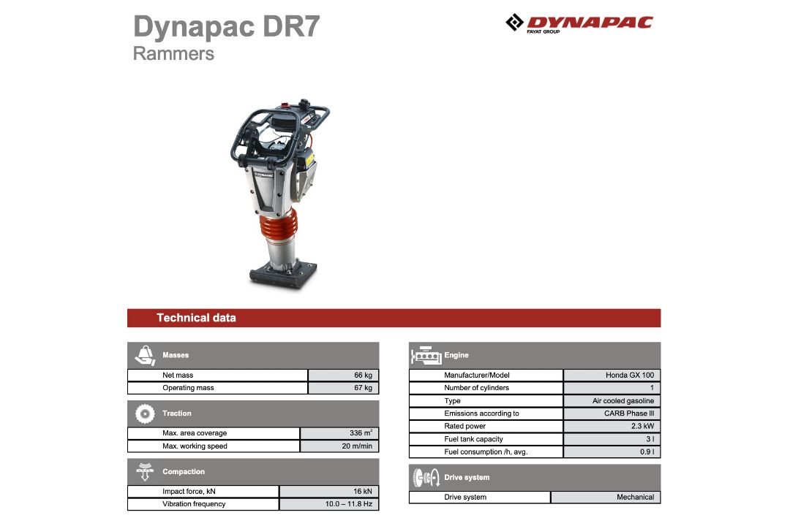Viewport: 790px width, 526px height.
Task: Select the Rammers subtitle
Action: pyautogui.click(x=173, y=53)
